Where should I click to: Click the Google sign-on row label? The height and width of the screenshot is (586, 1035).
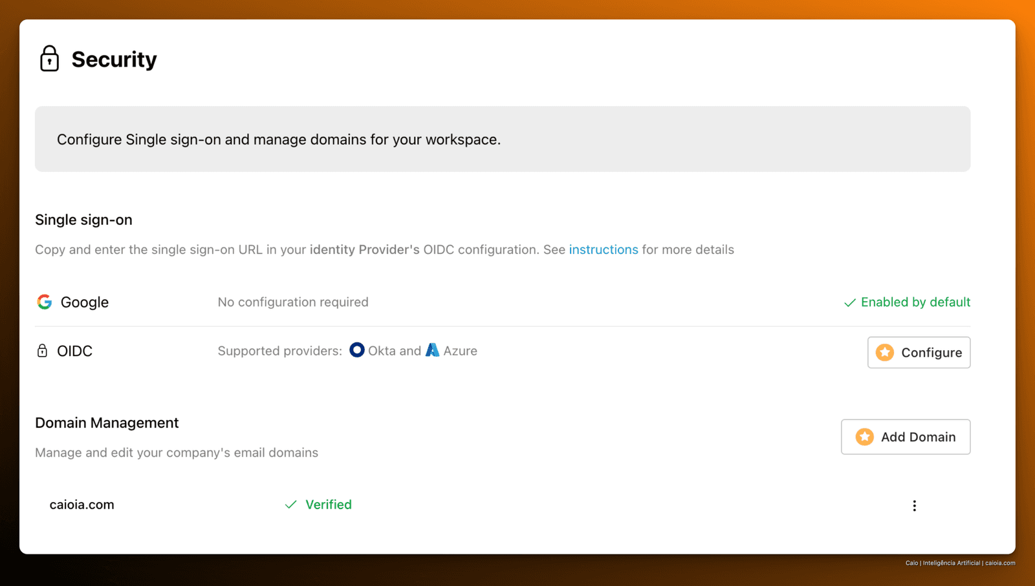(x=85, y=302)
